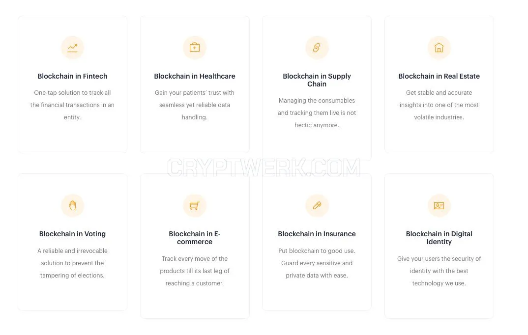Click the Supply Chain link icon
Screen dimensions: 528x335
317,48
